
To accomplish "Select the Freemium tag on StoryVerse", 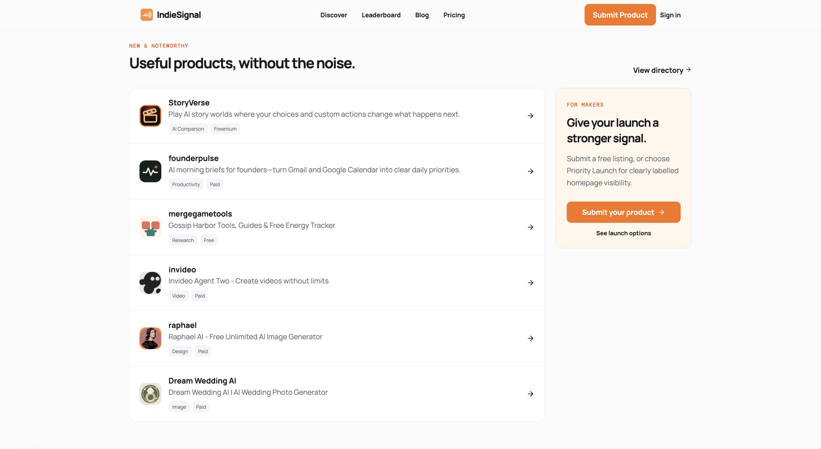I will (x=225, y=129).
